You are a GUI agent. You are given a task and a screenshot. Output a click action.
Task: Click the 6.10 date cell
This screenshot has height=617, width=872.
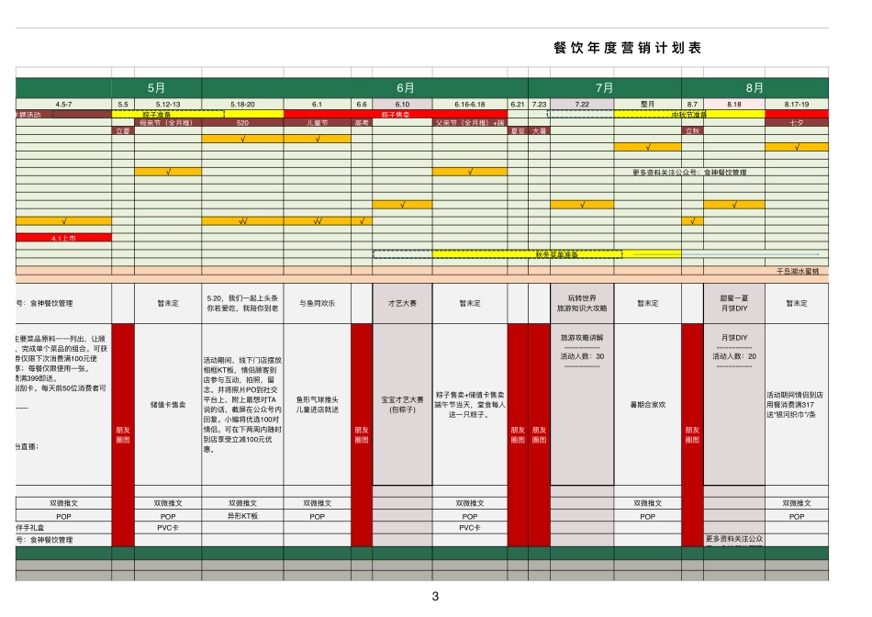tap(402, 104)
